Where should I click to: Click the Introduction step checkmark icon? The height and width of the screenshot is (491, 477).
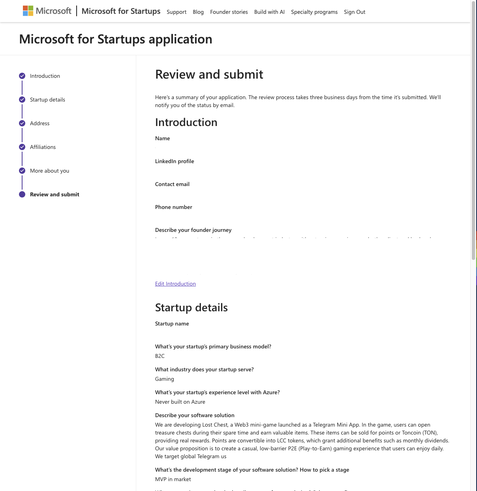[22, 76]
